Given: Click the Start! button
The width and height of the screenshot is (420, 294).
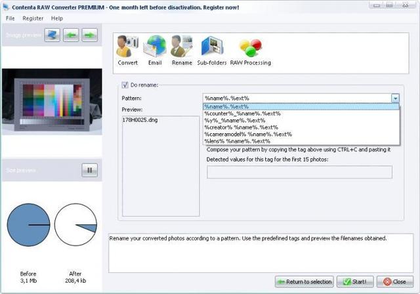Looking at the screenshot, I should pyautogui.click(x=355, y=282).
